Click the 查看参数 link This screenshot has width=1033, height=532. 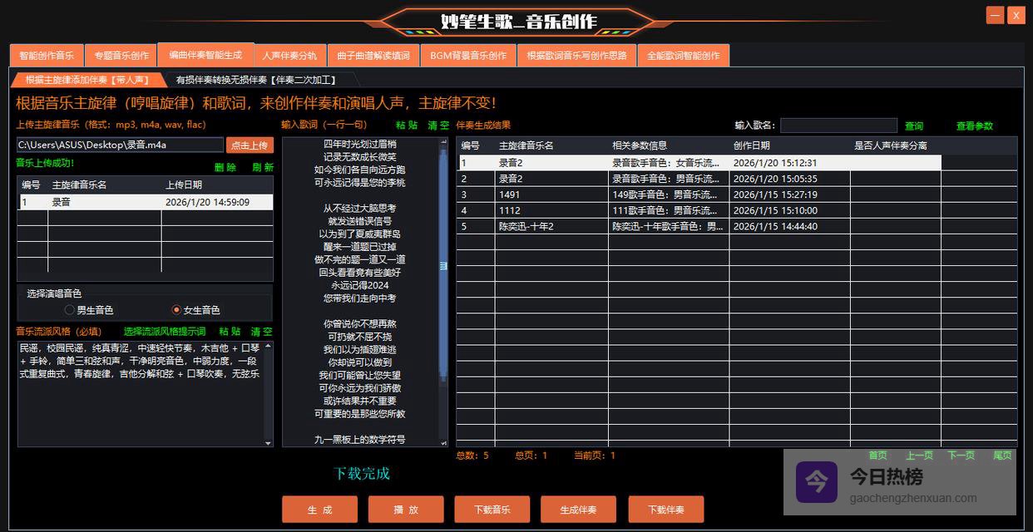(x=974, y=126)
